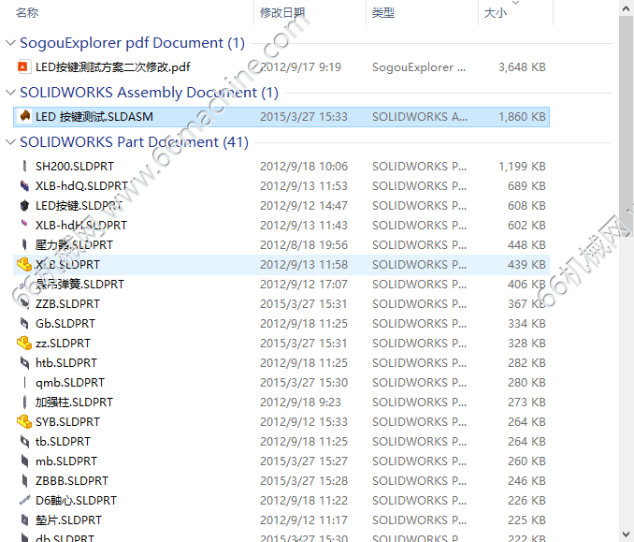634x542 pixels.
Task: Click the mb.SLDPRT part icon
Action: pos(24,461)
